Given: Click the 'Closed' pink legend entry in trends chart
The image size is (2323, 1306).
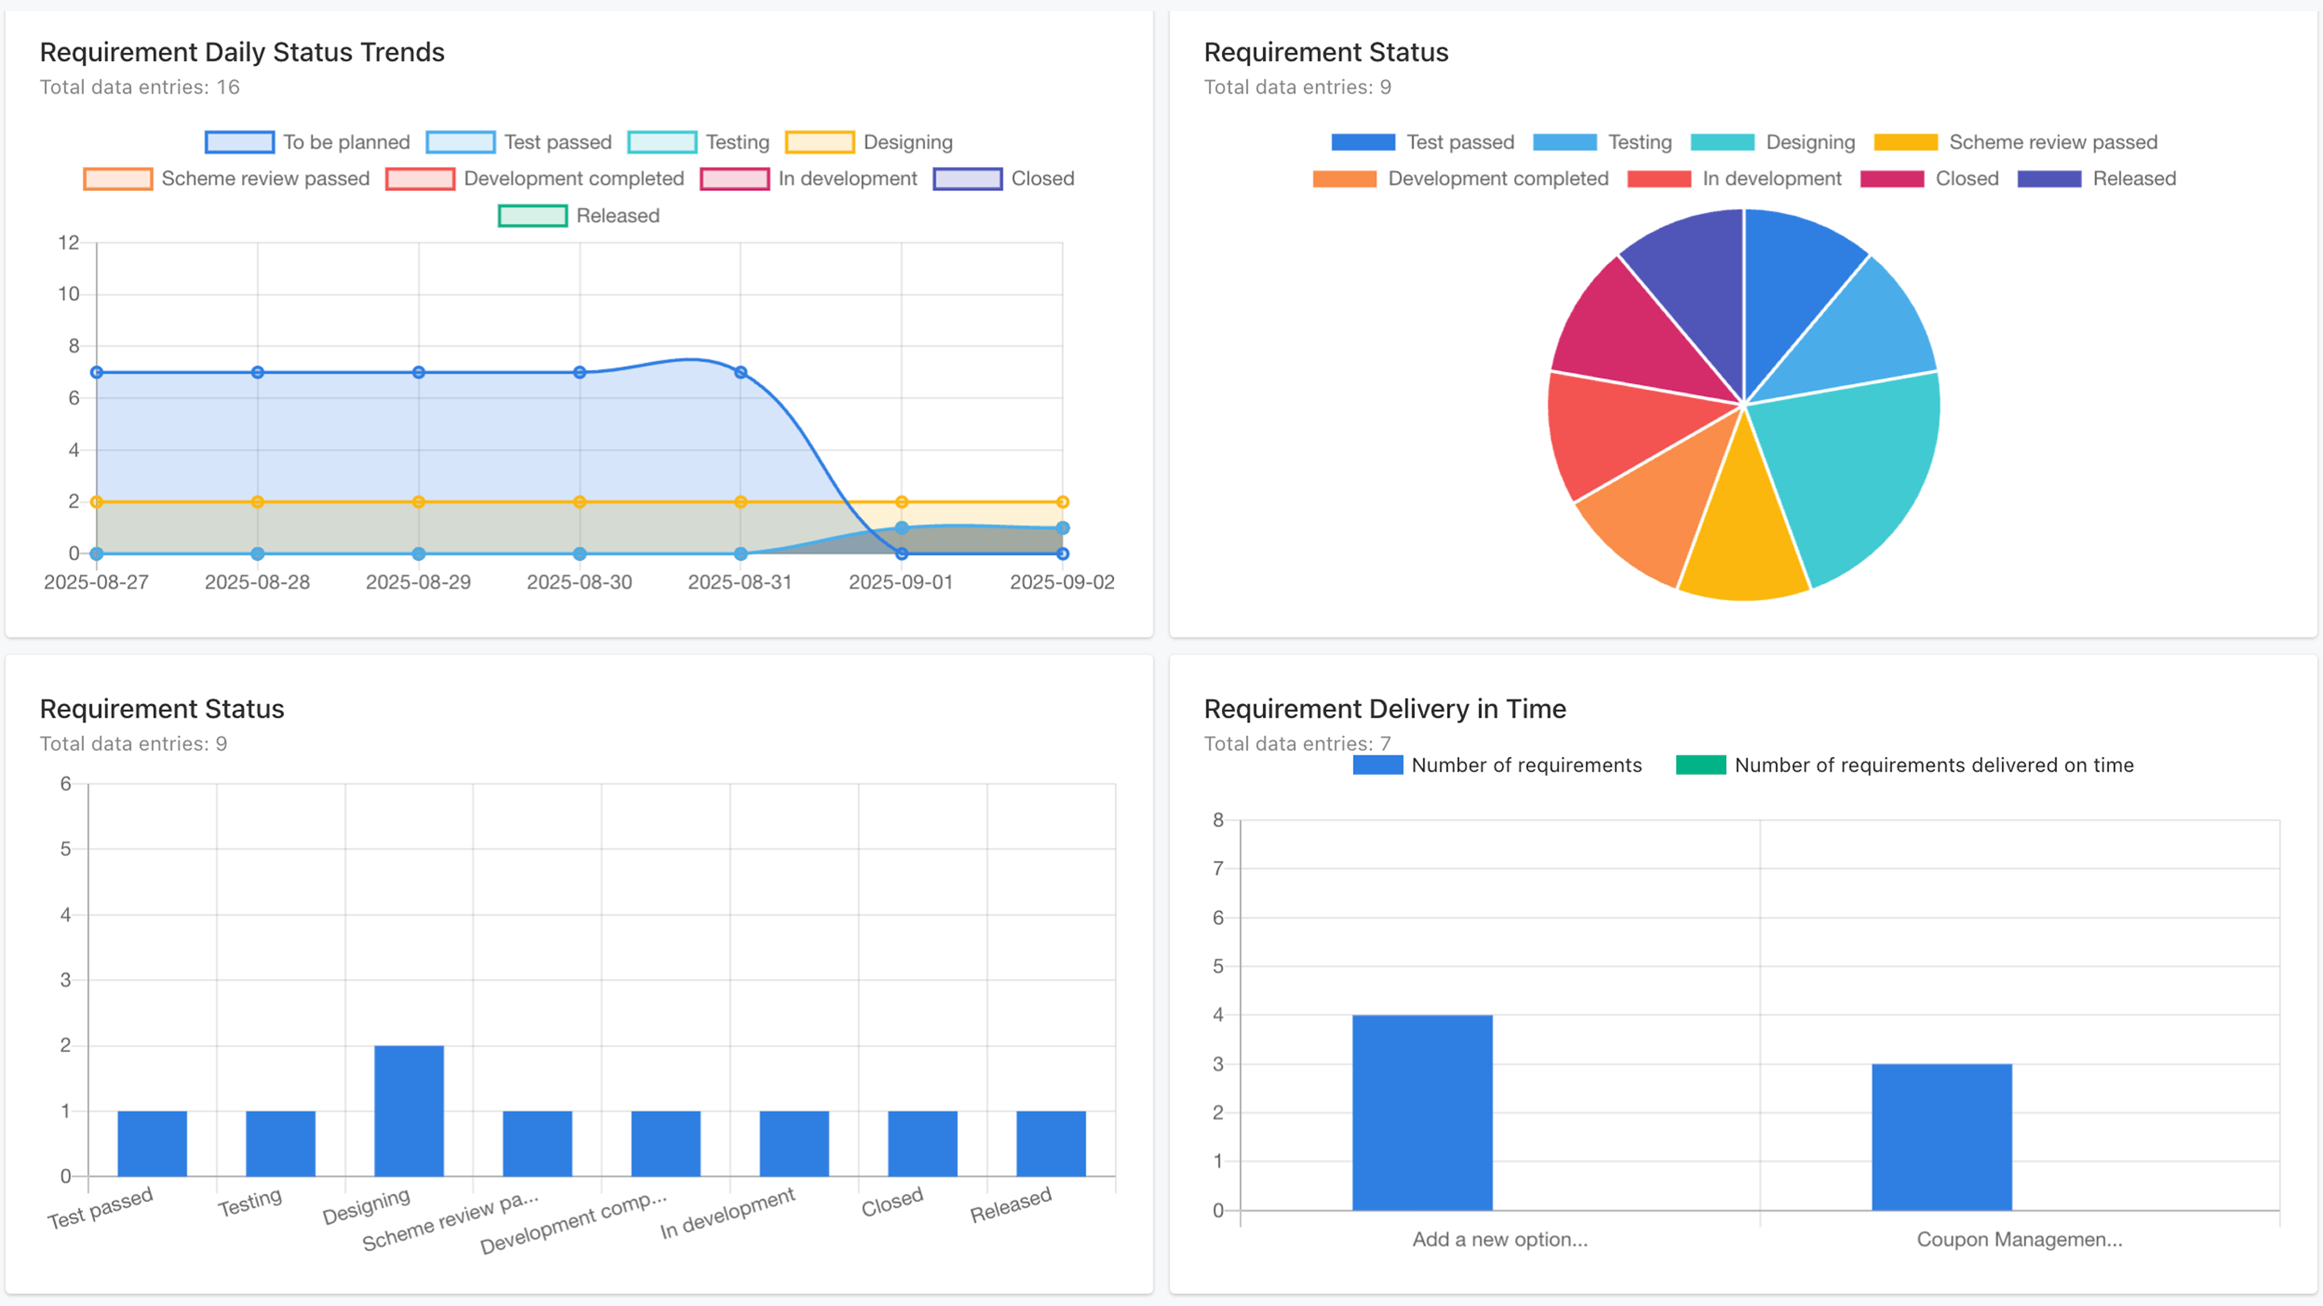Looking at the screenshot, I should point(969,178).
